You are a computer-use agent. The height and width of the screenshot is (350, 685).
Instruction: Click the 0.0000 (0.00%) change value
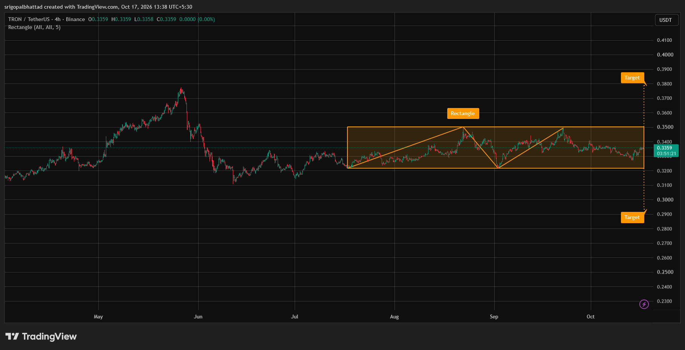click(x=197, y=19)
